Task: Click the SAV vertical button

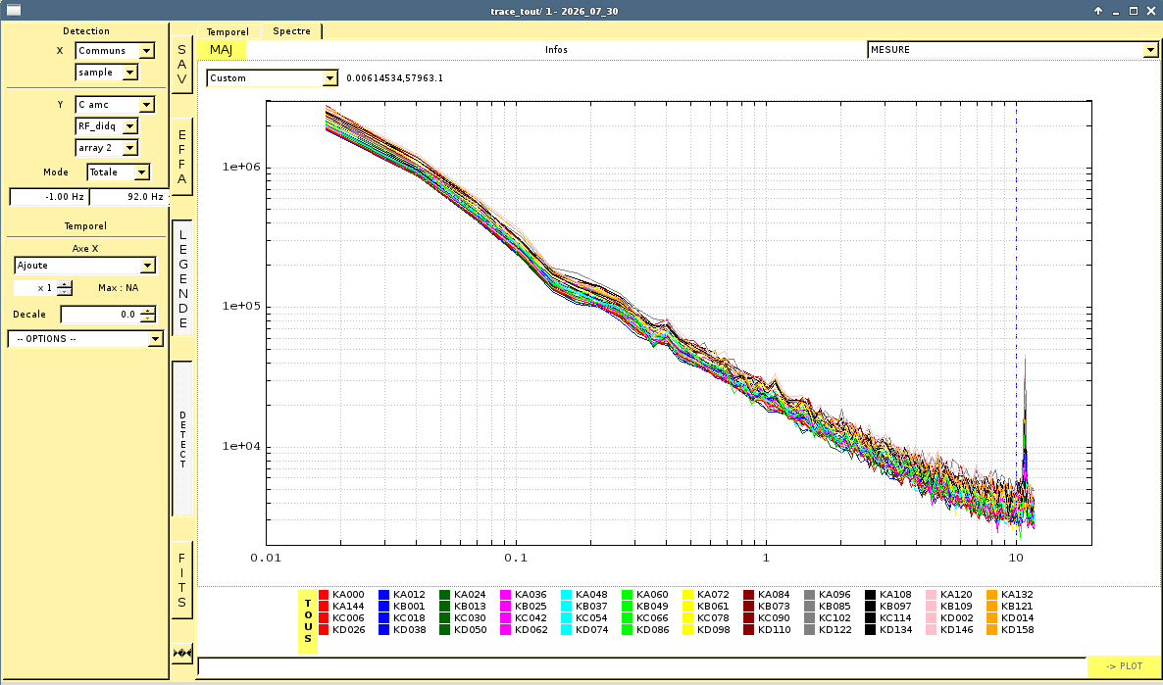Action: click(x=181, y=65)
